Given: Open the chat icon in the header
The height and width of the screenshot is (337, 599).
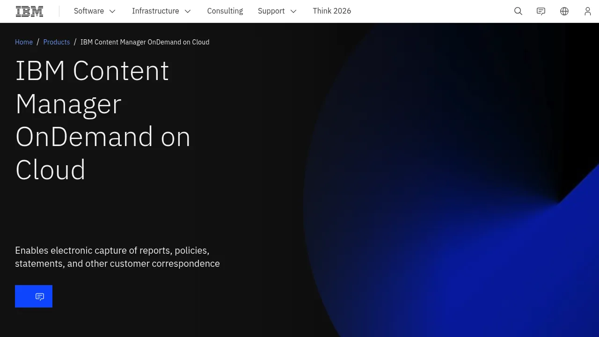Looking at the screenshot, I should pyautogui.click(x=541, y=11).
